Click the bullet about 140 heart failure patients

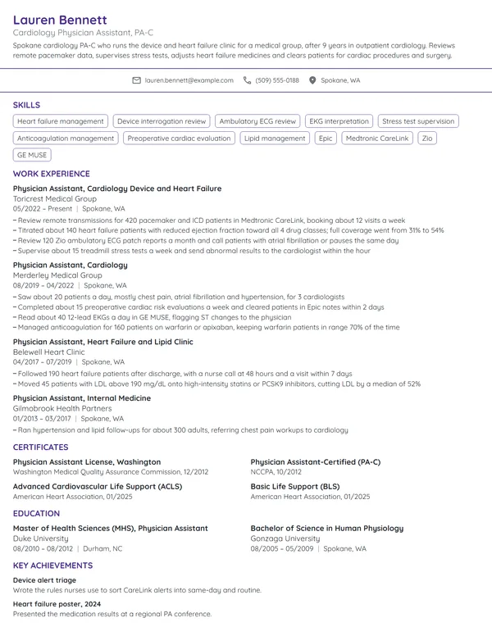click(229, 230)
